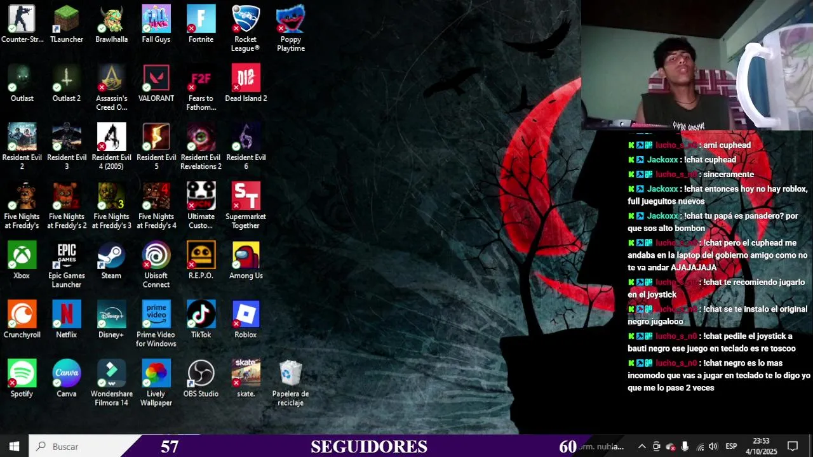Screen dimensions: 813x457
Task: Open the network status tray icon
Action: [700, 447]
